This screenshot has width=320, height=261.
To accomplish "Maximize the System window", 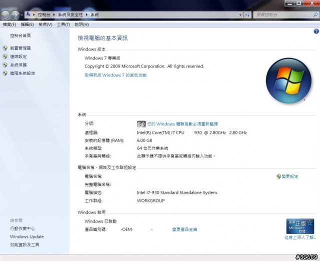I will [299, 3].
